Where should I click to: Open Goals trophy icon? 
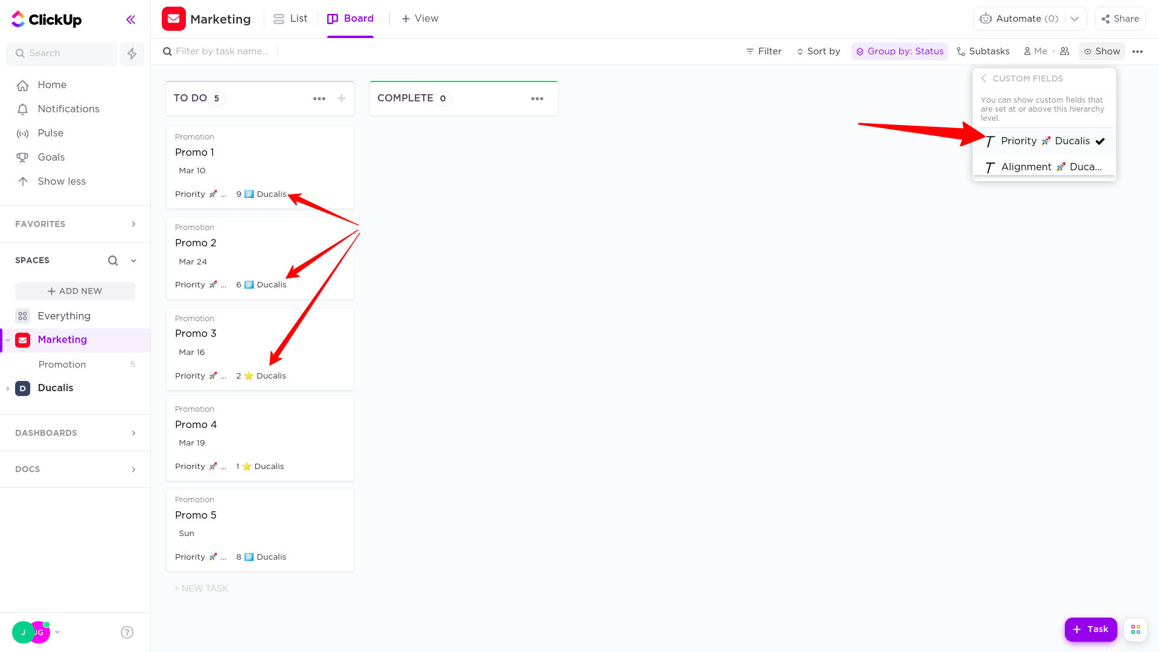23,158
